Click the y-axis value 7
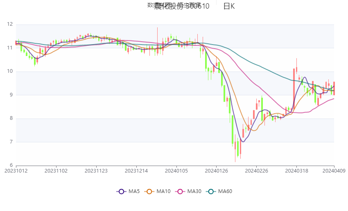This screenshot has width=348, height=211. point(11,142)
